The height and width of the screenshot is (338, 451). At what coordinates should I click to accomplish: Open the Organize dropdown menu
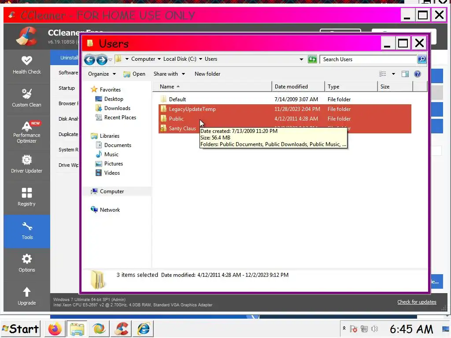pos(102,74)
